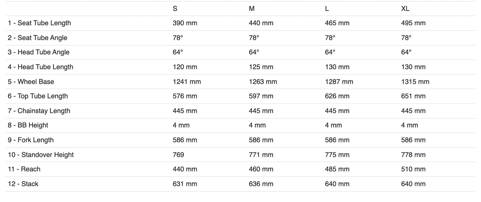Select the Stack row label
This screenshot has height=202, width=481.
pos(23,184)
